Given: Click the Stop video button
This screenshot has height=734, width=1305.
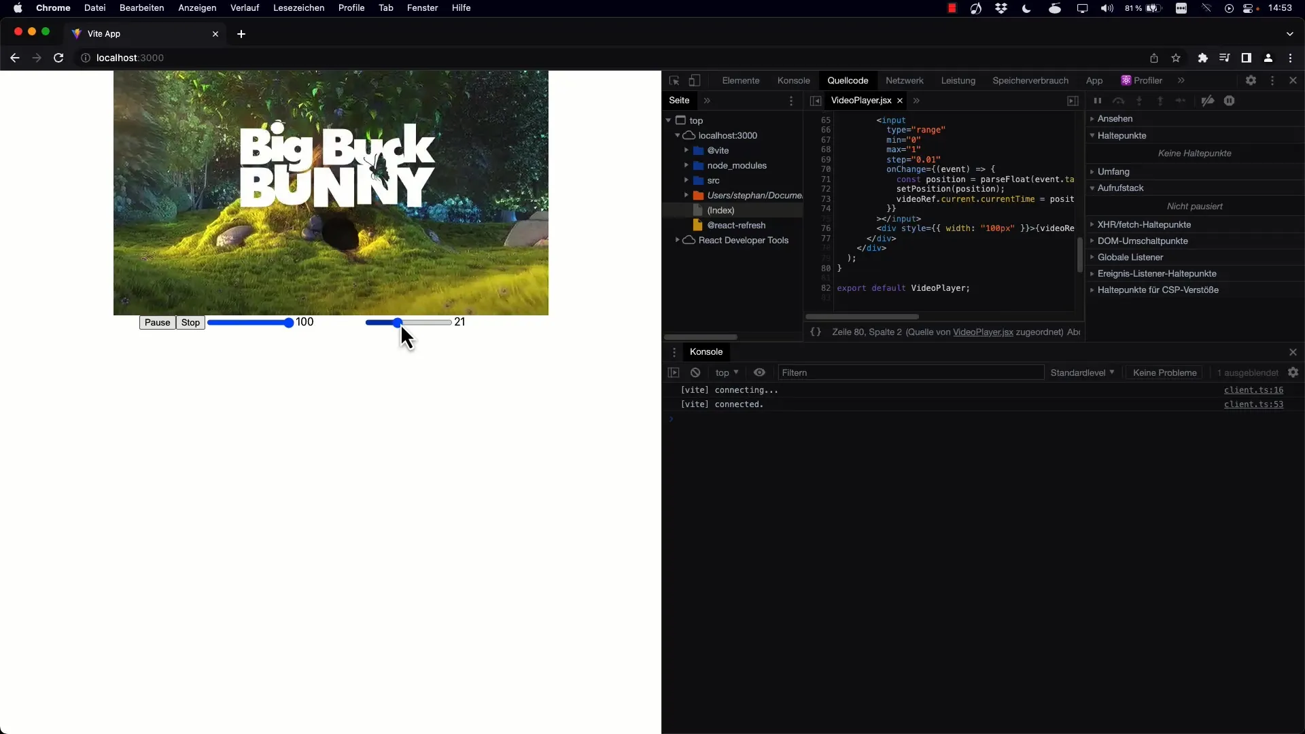Looking at the screenshot, I should coord(190,322).
